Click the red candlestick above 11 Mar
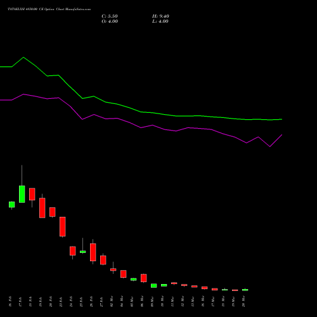The height and width of the screenshot is (317, 317). pyautogui.click(x=174, y=283)
